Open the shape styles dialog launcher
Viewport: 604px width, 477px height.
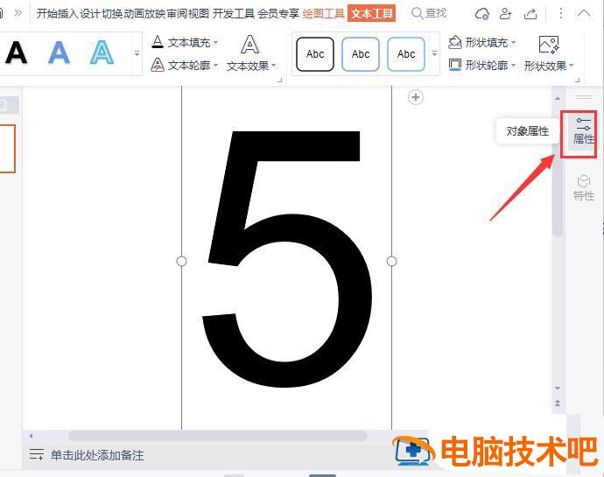pos(578,81)
